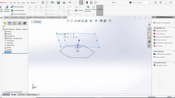Switch to the SOLIDWORKS Add-Ins tab
Viewport: 175px width, 98px height.
coord(54,17)
